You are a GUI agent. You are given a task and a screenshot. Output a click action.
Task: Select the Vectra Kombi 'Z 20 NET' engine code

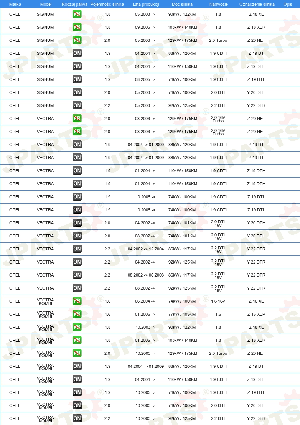click(256, 353)
